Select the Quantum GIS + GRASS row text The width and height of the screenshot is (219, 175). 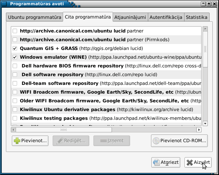(81, 49)
